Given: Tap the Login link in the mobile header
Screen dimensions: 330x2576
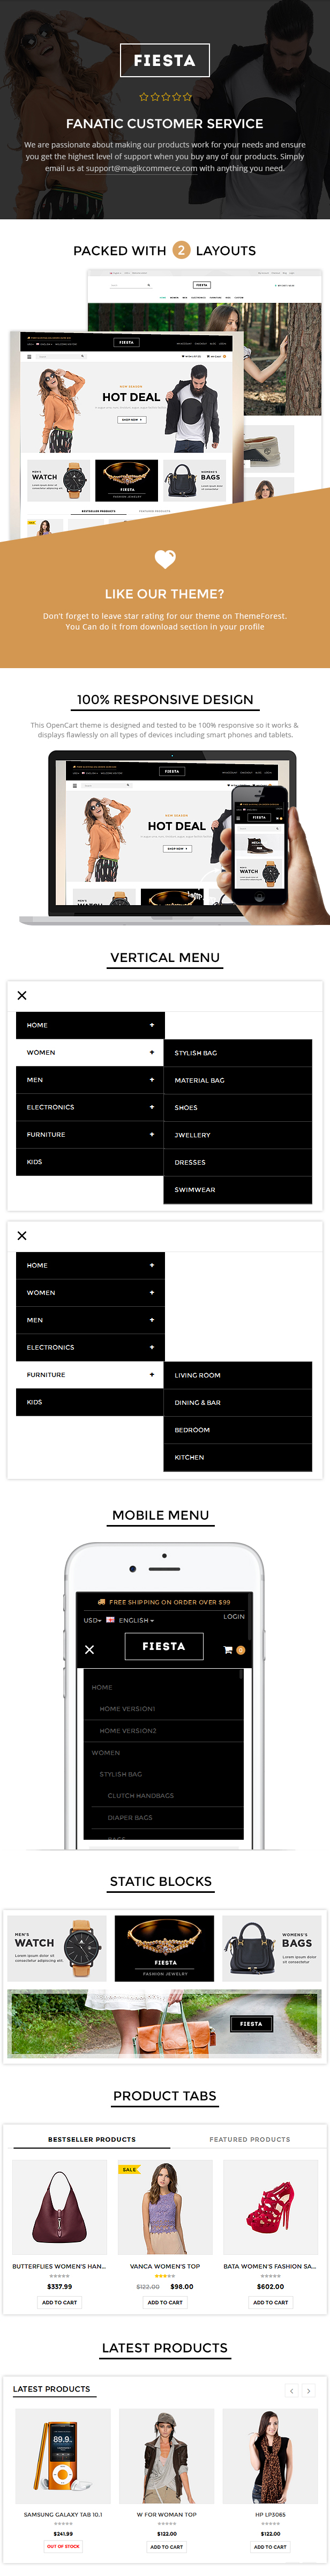Looking at the screenshot, I should point(234,1616).
